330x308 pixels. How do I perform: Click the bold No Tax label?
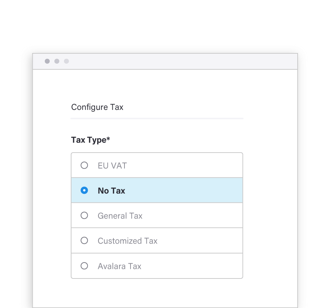point(111,191)
